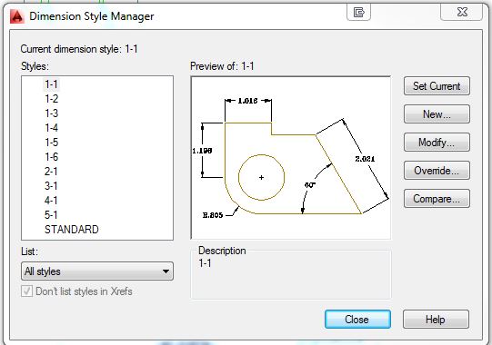
Task: Select the STANDARD dimension style
Action: (72, 230)
